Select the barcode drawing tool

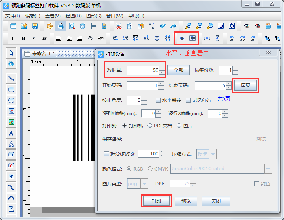[x=12, y=155]
